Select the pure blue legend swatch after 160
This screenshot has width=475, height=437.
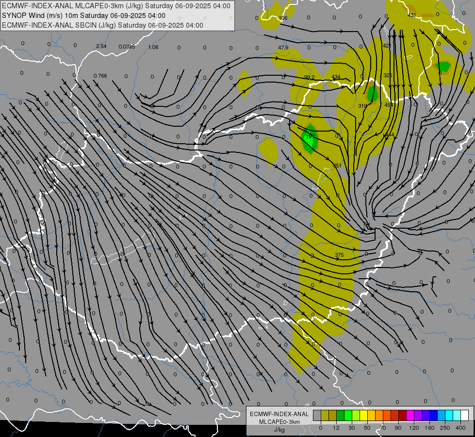click(433, 415)
